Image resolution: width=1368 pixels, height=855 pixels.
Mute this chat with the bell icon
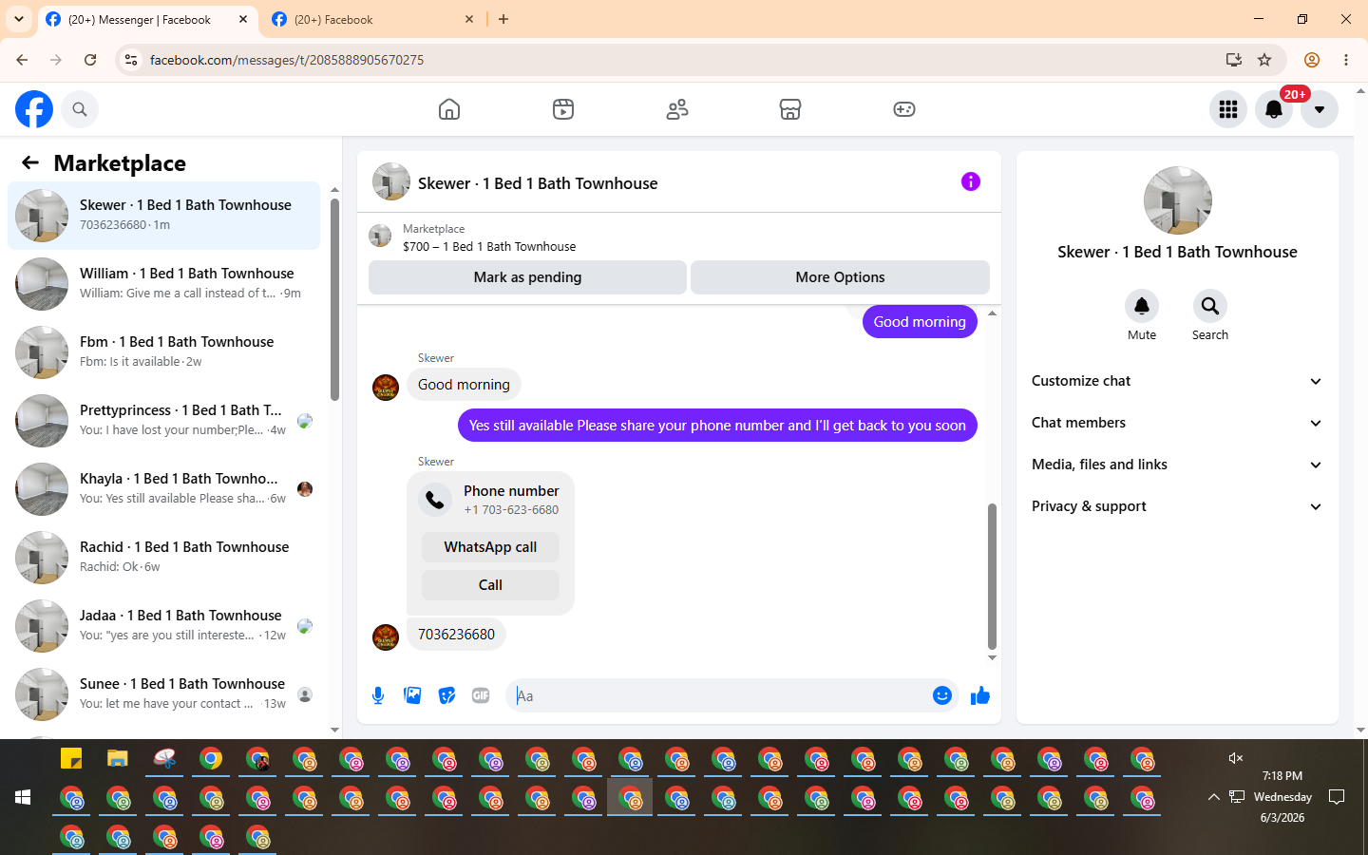click(1142, 306)
